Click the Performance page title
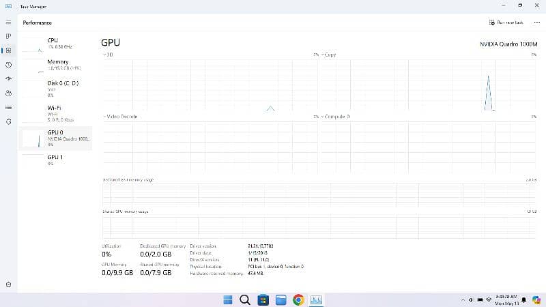 [x=38, y=23]
